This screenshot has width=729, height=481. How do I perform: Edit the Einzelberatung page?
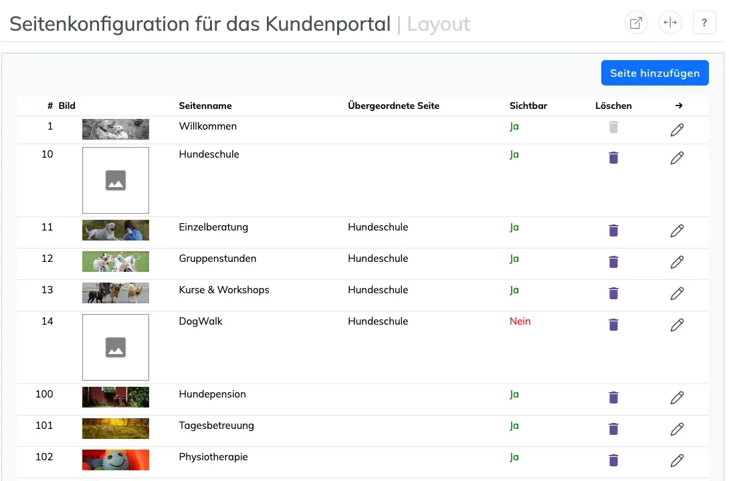(677, 230)
